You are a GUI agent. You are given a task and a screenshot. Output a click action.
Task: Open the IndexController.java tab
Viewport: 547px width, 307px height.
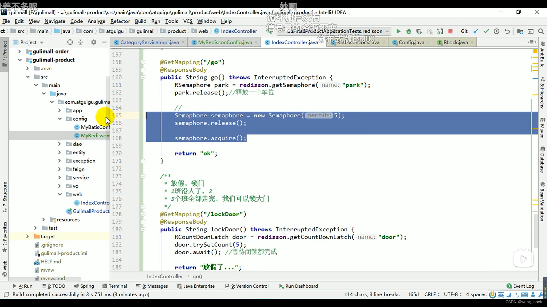pyautogui.click(x=295, y=42)
